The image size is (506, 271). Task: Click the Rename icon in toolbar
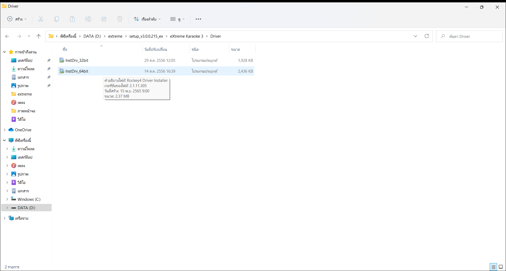tap(88, 19)
